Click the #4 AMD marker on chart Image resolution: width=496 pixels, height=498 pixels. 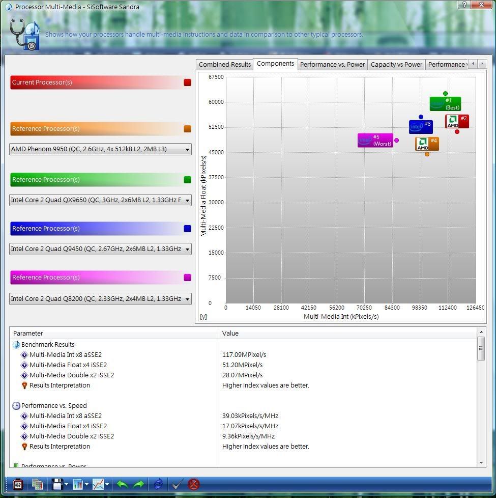427,144
